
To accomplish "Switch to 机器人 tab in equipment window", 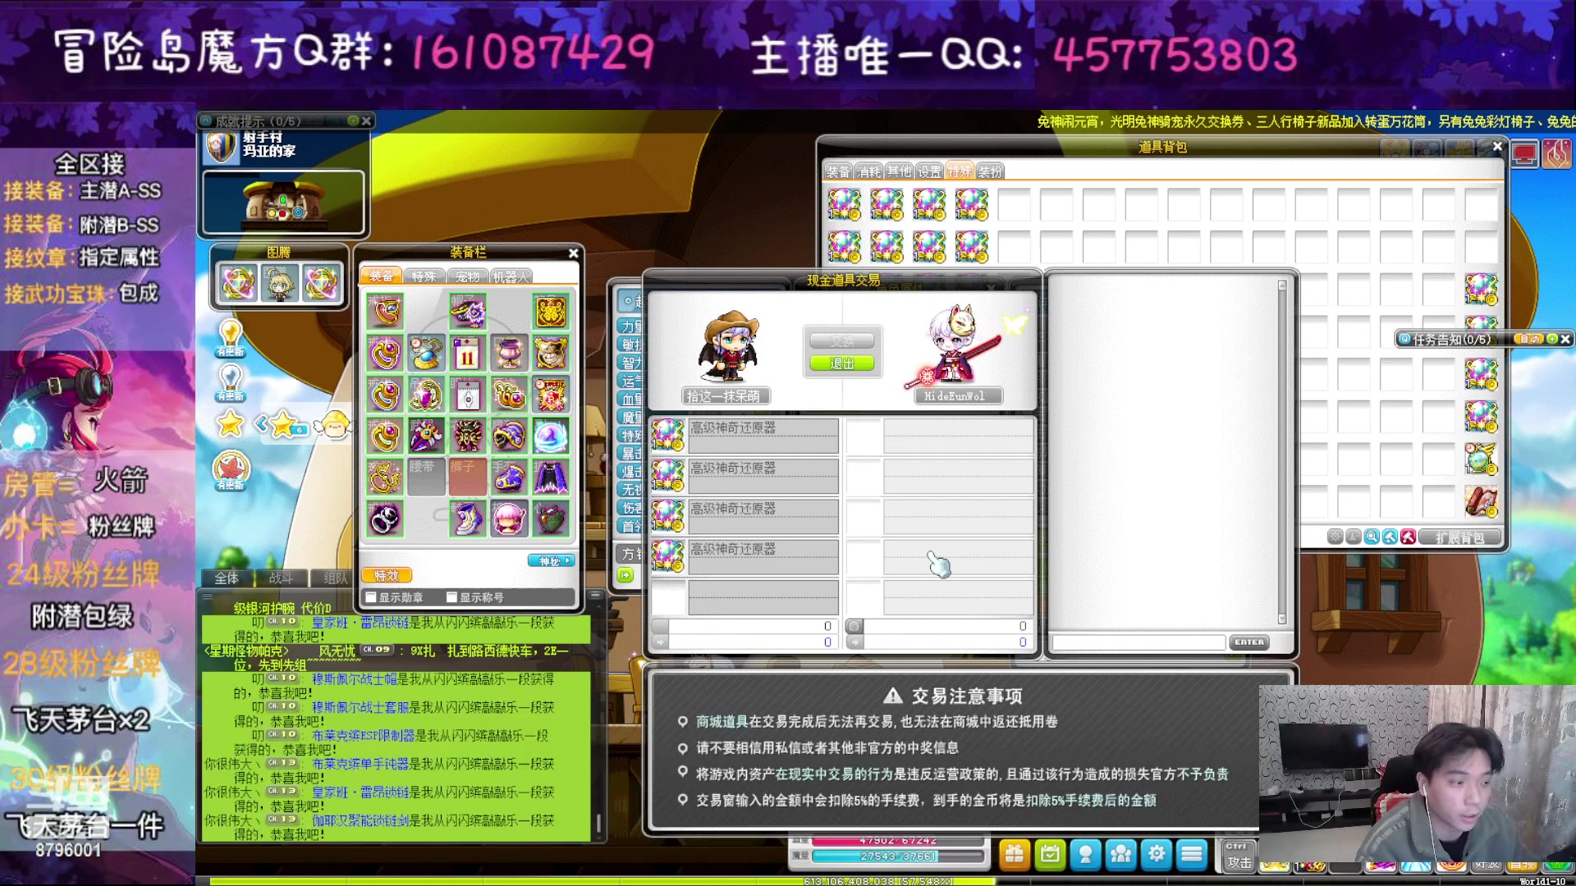I will (511, 276).
